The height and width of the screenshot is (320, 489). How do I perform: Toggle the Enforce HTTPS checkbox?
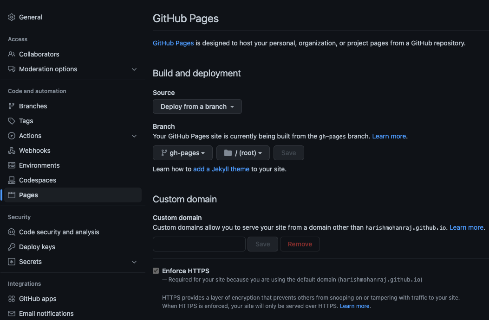[x=156, y=270]
